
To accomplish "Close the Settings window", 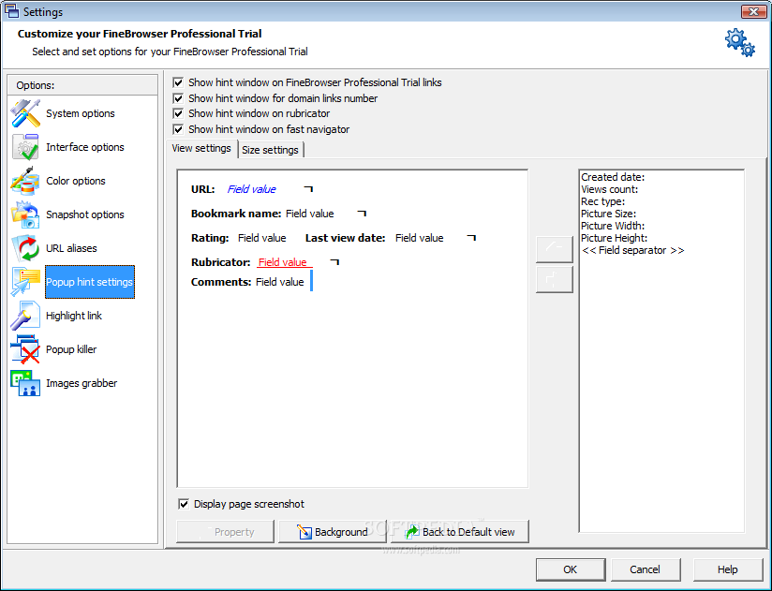I will (x=754, y=11).
